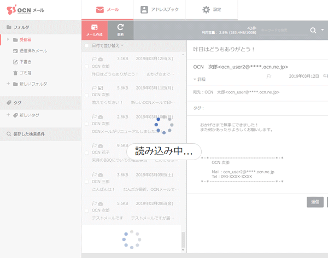Check the 昨日はどうもありがとう mail checkbox
328x258 pixels.
[x=86, y=66]
